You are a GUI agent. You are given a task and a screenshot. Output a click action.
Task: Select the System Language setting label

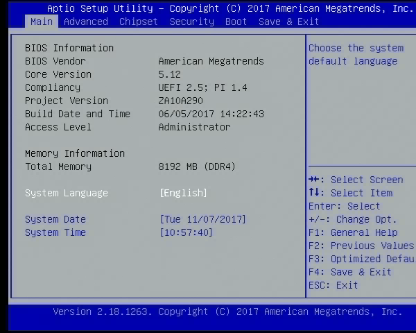coord(67,193)
